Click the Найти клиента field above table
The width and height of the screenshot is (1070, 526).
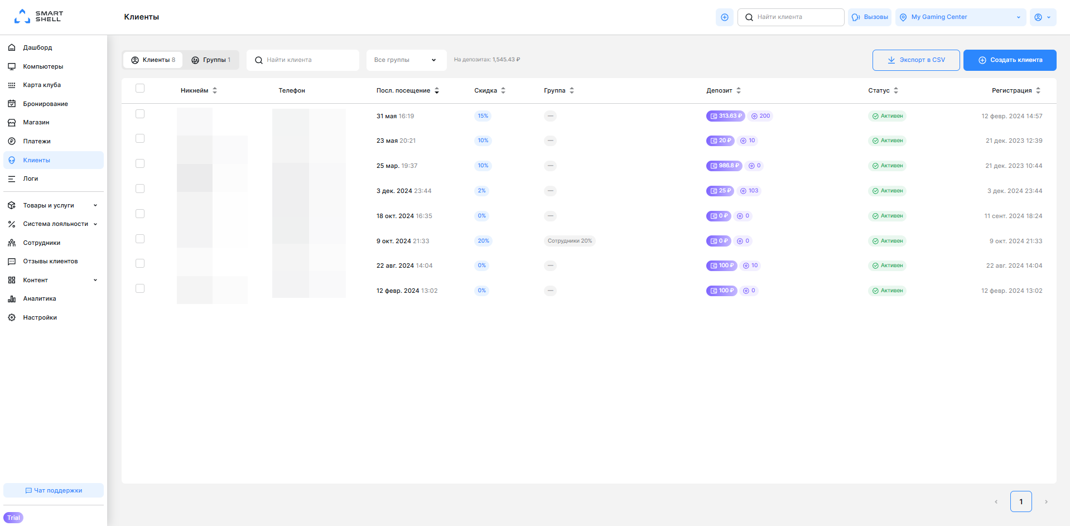(x=303, y=60)
